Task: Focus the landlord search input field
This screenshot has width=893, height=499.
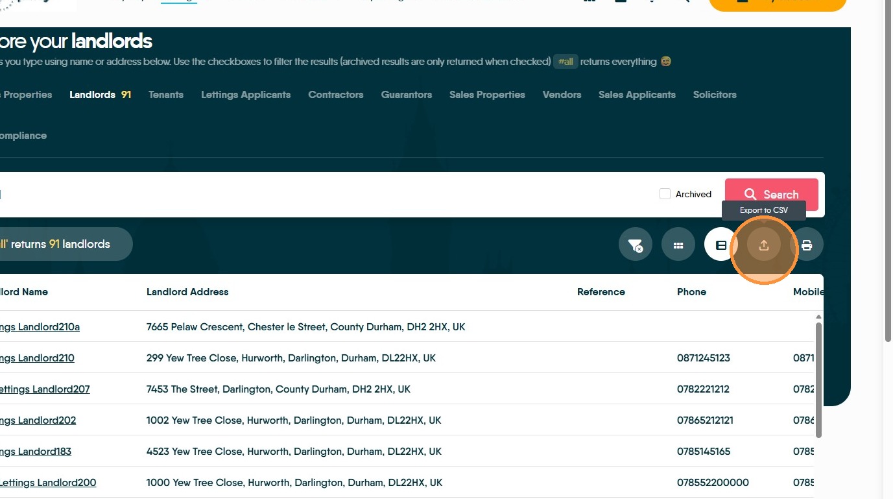Action: point(324,195)
